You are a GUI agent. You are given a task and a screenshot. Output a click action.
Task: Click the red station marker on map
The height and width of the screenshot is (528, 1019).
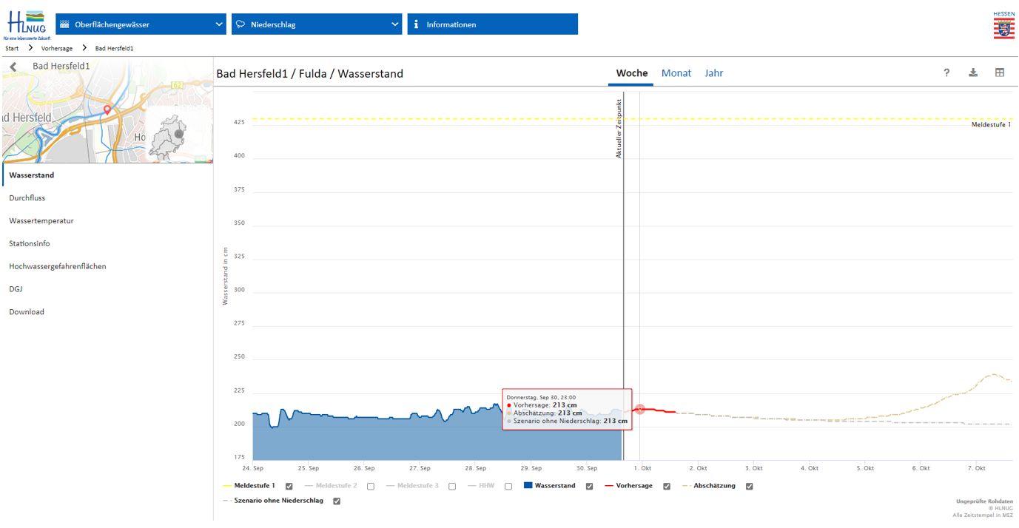point(107,110)
